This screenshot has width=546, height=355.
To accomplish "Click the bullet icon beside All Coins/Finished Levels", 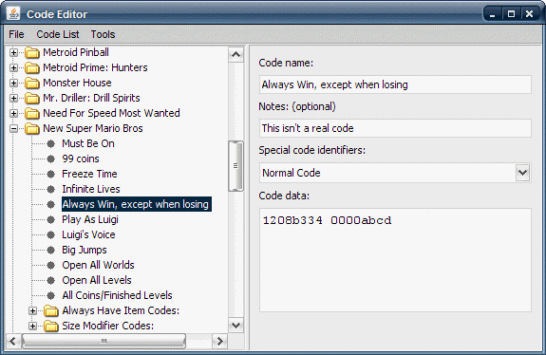I will point(51,295).
